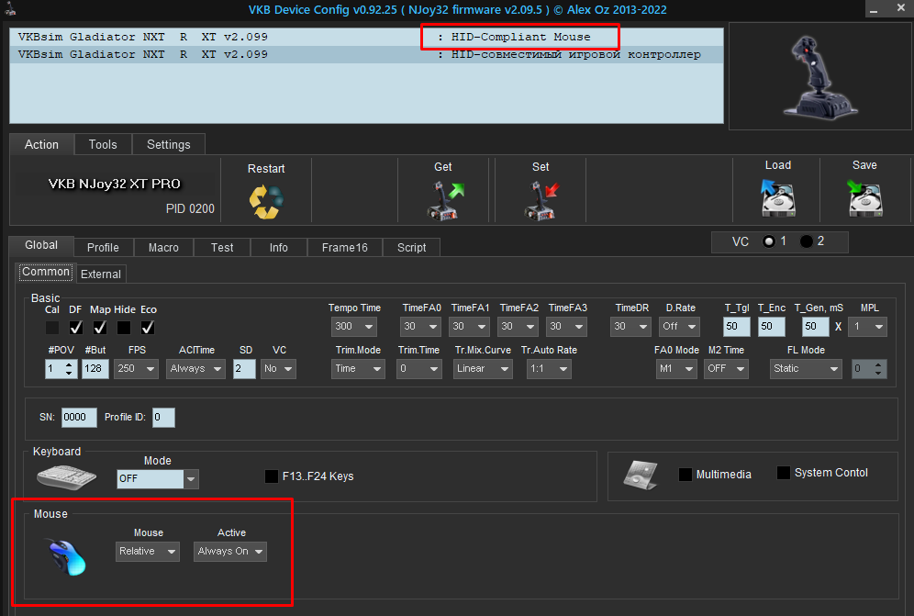Open the TimeFA0 dropdown
Image resolution: width=914 pixels, height=616 pixels.
(420, 327)
